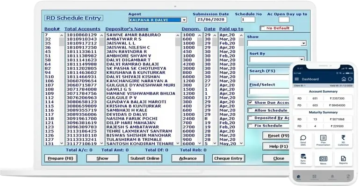Click the Denom. column header
The image size is (359, 186).
click(x=191, y=29)
